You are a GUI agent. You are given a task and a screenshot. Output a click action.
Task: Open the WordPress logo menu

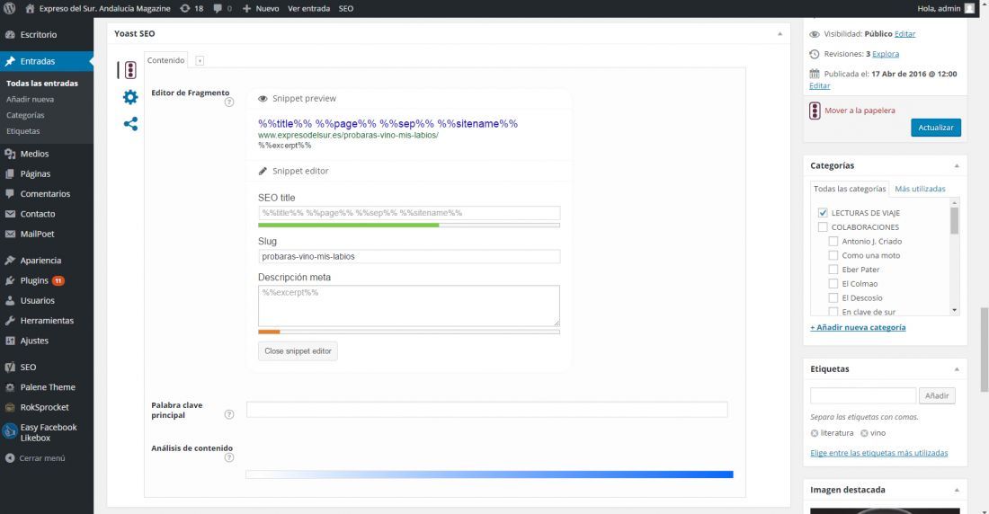pos(10,8)
